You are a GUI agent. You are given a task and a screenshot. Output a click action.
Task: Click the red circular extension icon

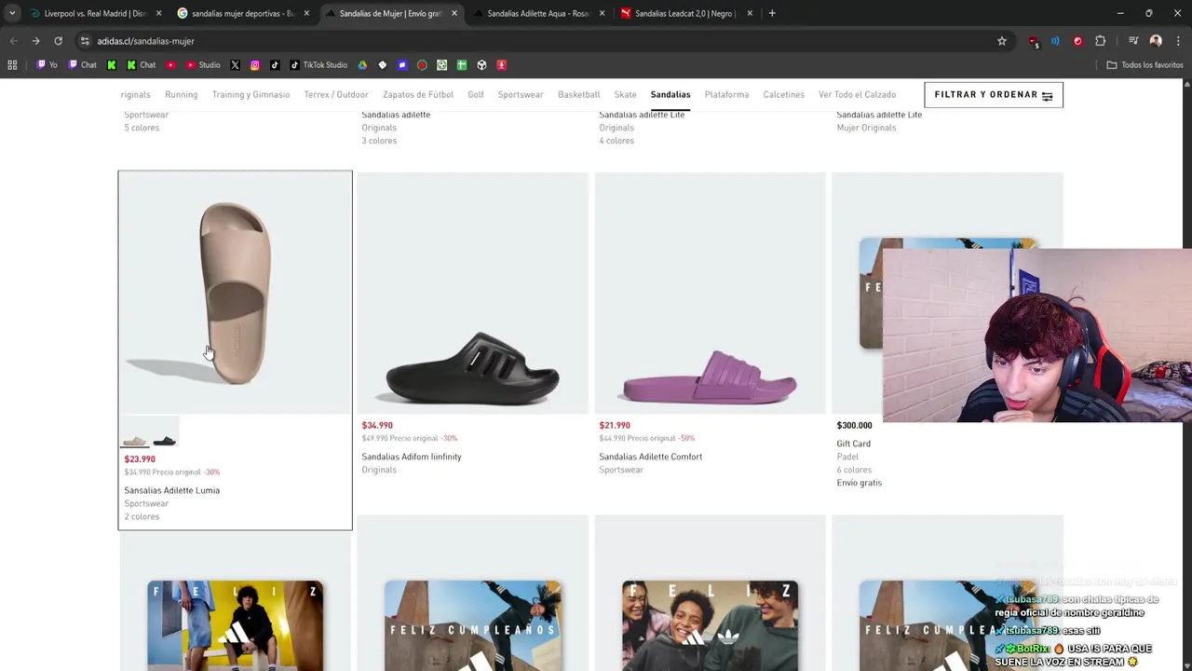pyautogui.click(x=1077, y=41)
